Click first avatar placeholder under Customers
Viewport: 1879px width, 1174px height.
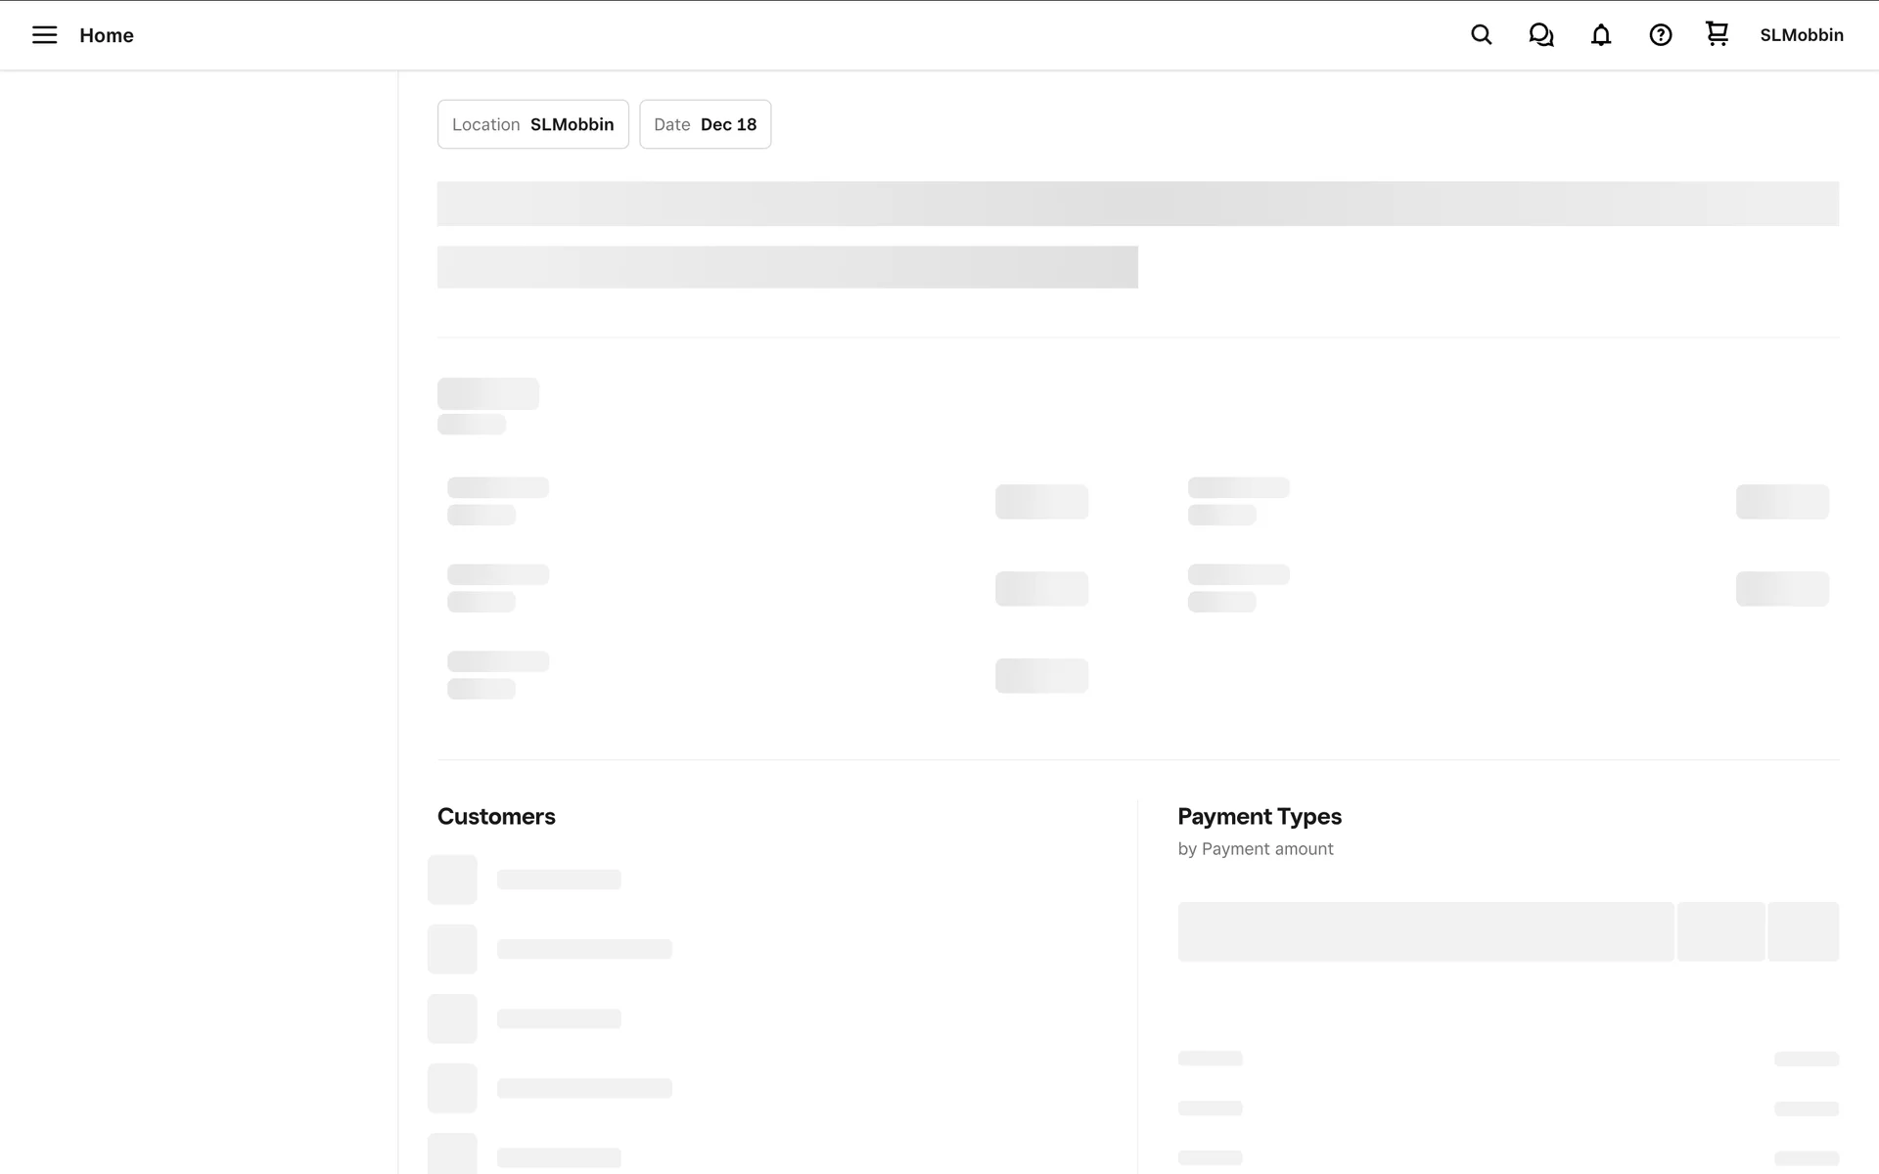[452, 880]
